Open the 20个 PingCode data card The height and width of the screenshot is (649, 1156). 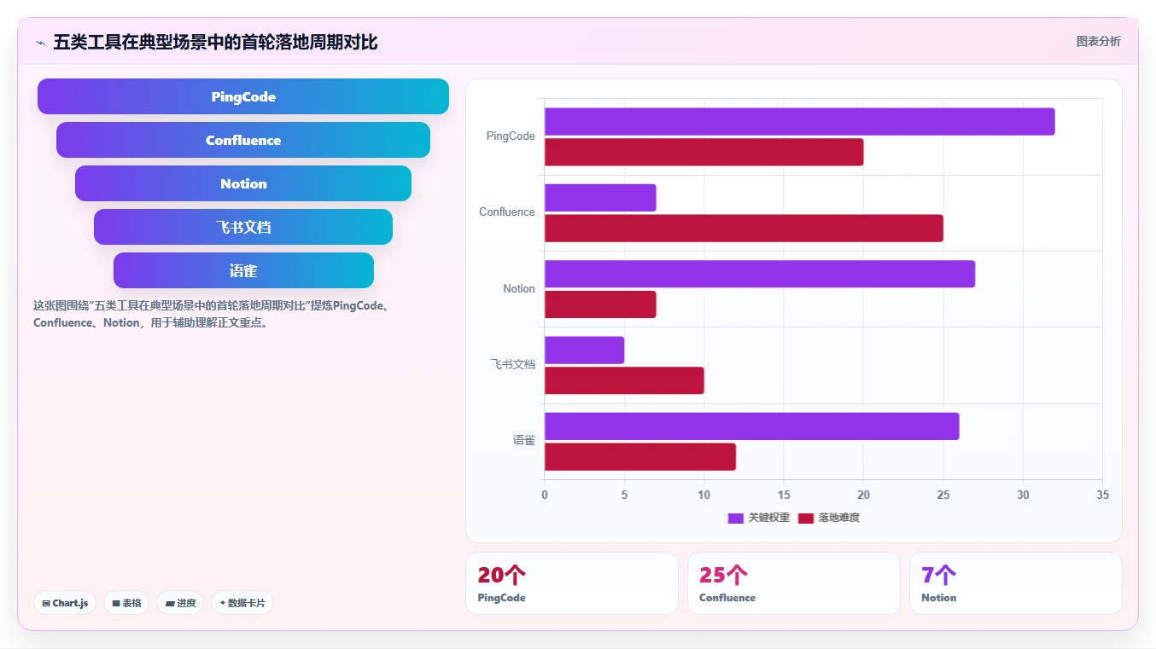(572, 583)
